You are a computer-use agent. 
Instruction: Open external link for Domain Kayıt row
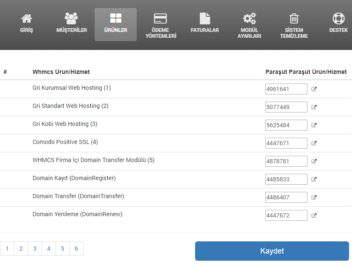pos(314,179)
